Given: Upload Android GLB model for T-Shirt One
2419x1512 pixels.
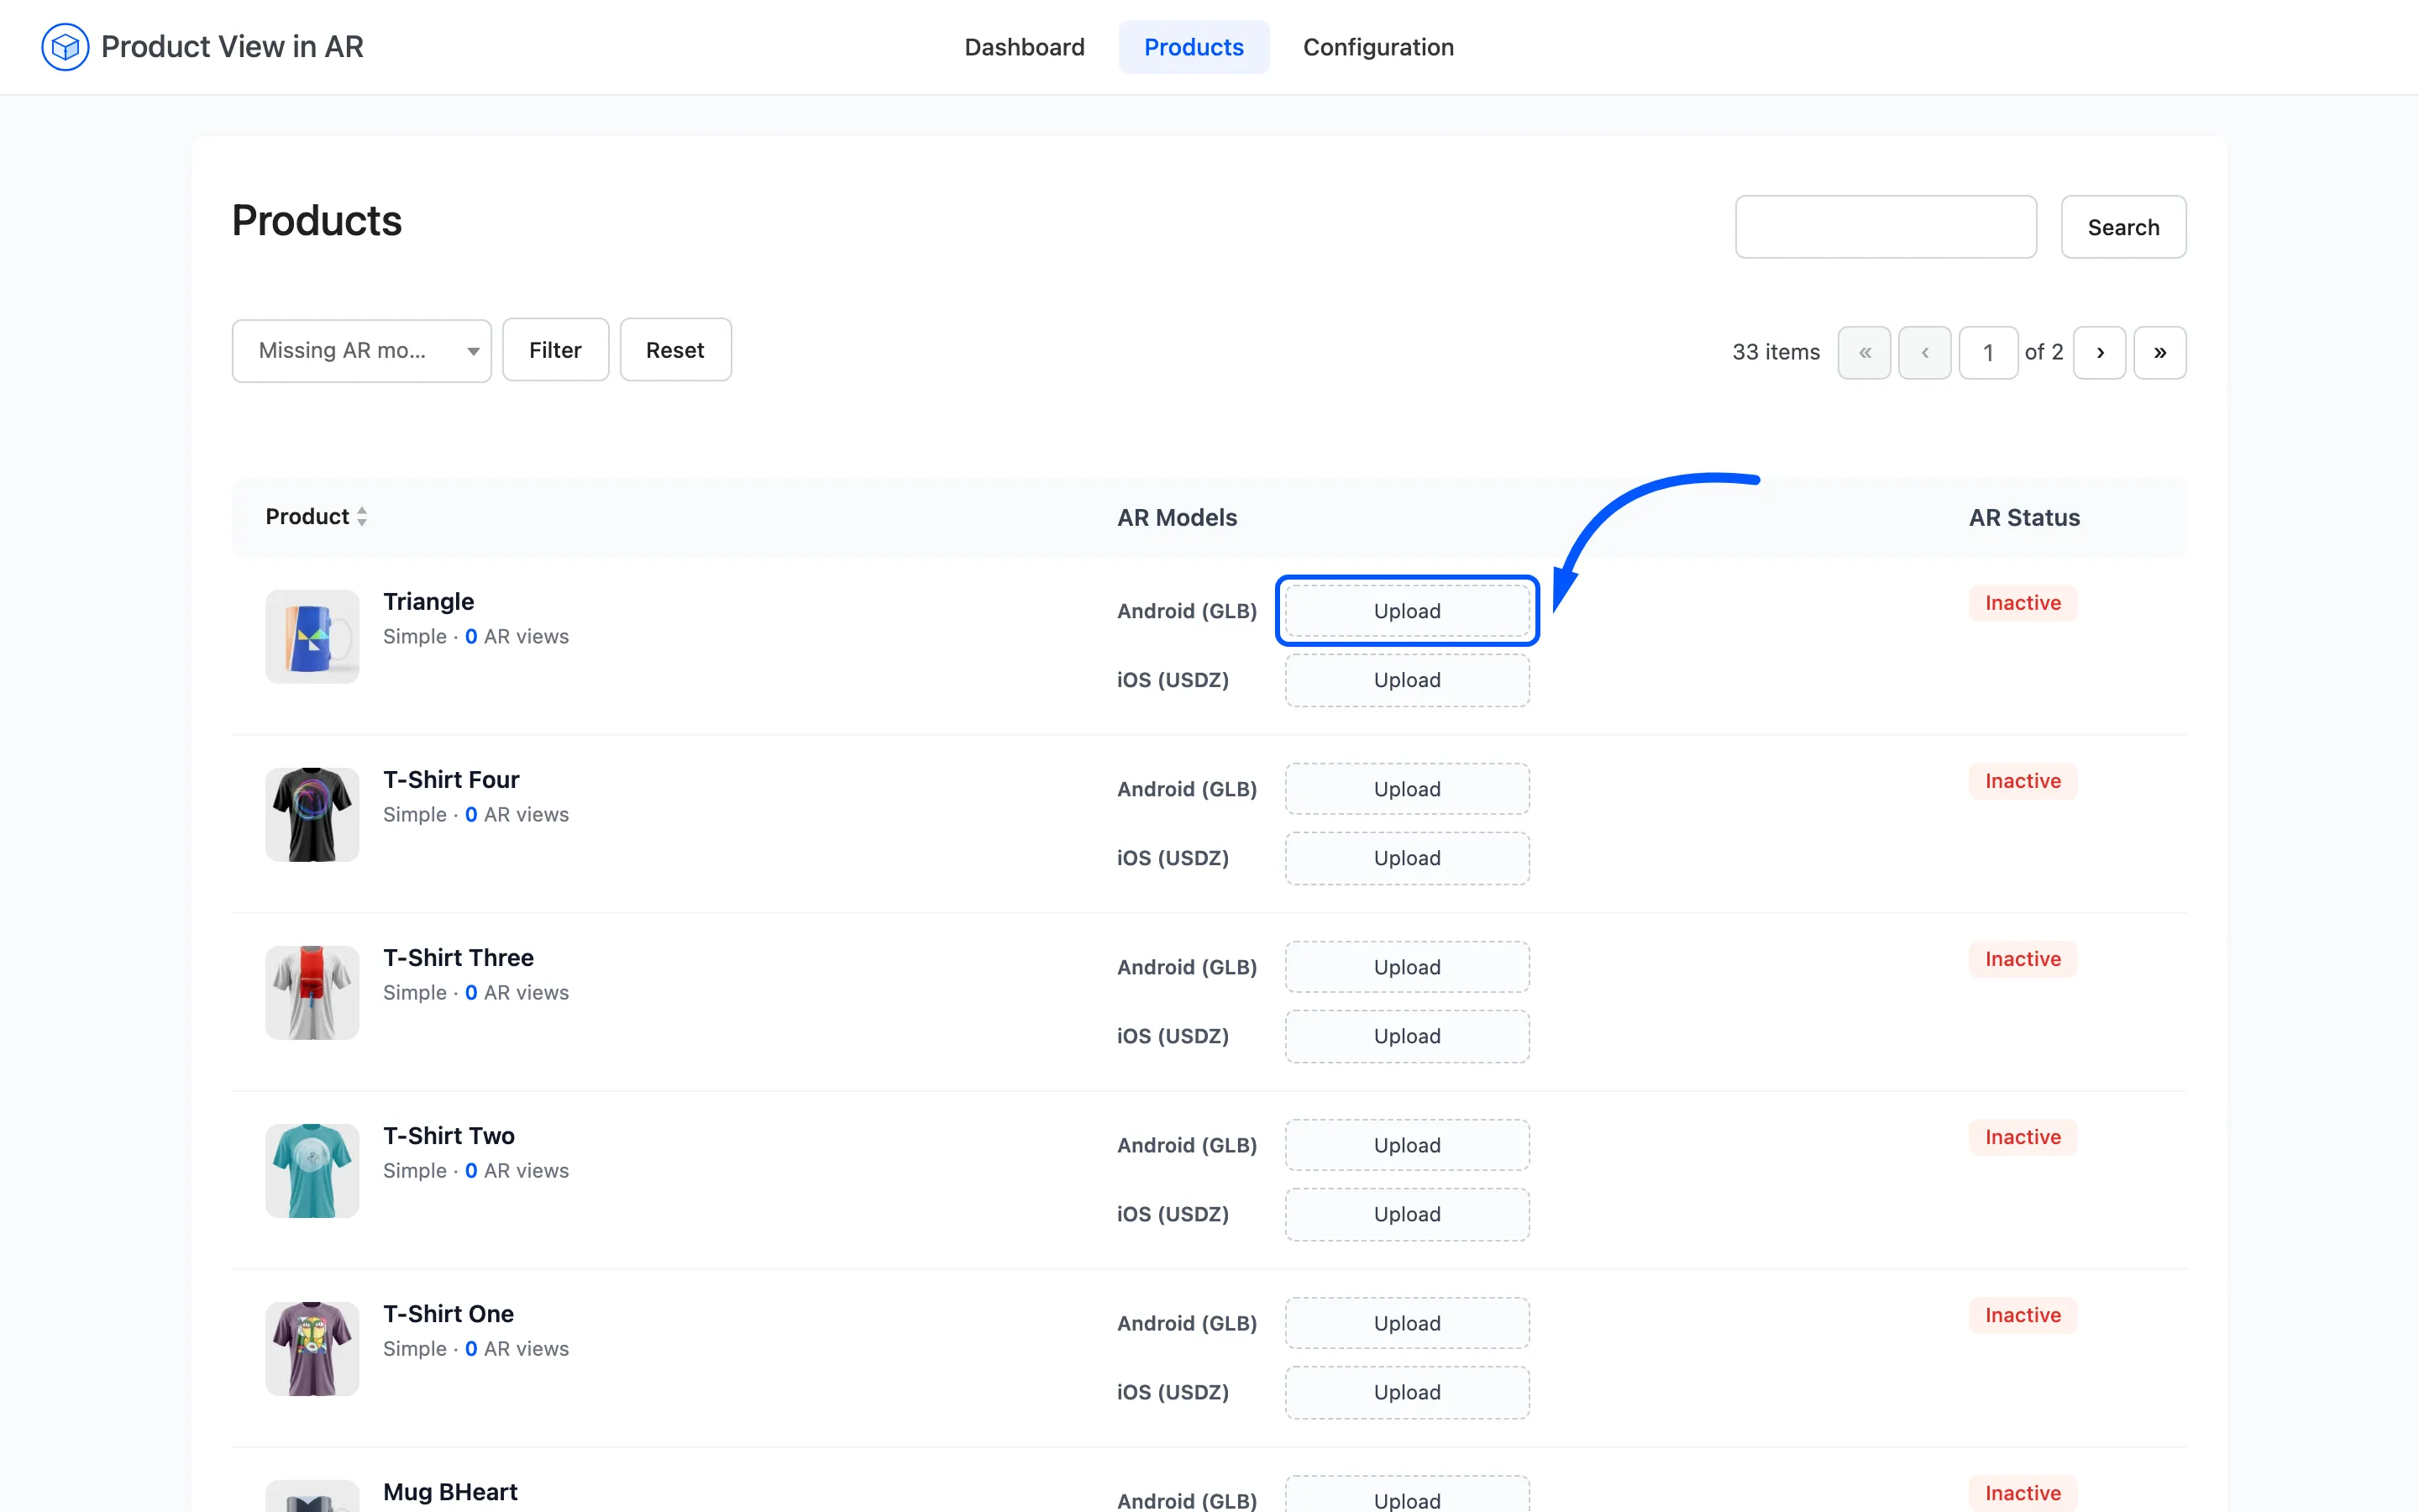Looking at the screenshot, I should coord(1406,1323).
